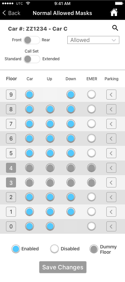Open the Allowed dropdown
Viewport: 125px width, 282px height.
(x=93, y=40)
